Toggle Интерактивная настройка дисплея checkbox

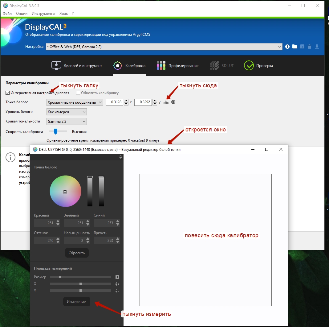(x=8, y=93)
